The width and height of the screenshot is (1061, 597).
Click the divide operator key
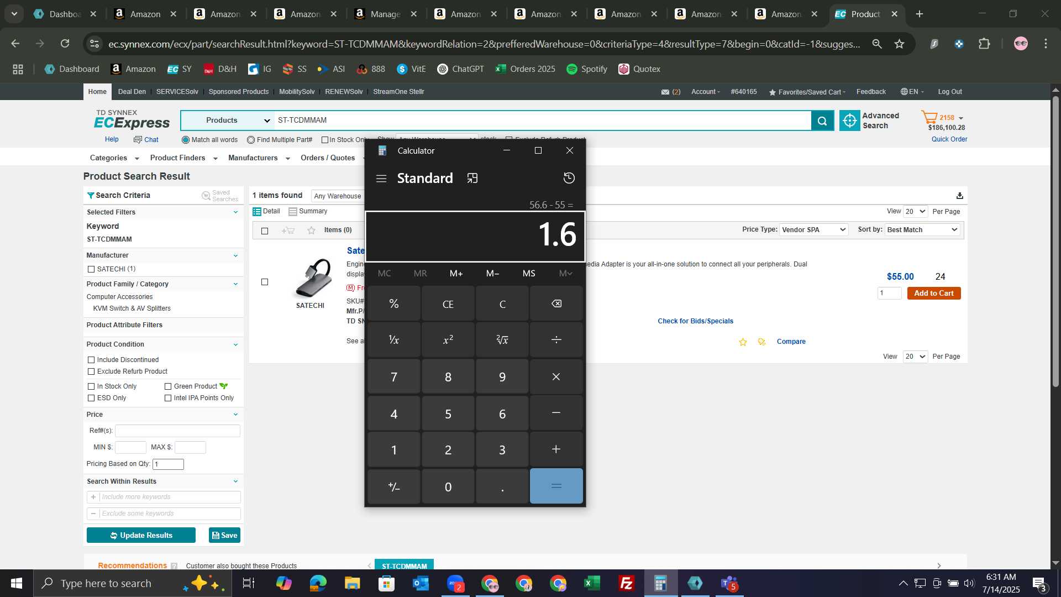coord(556,340)
